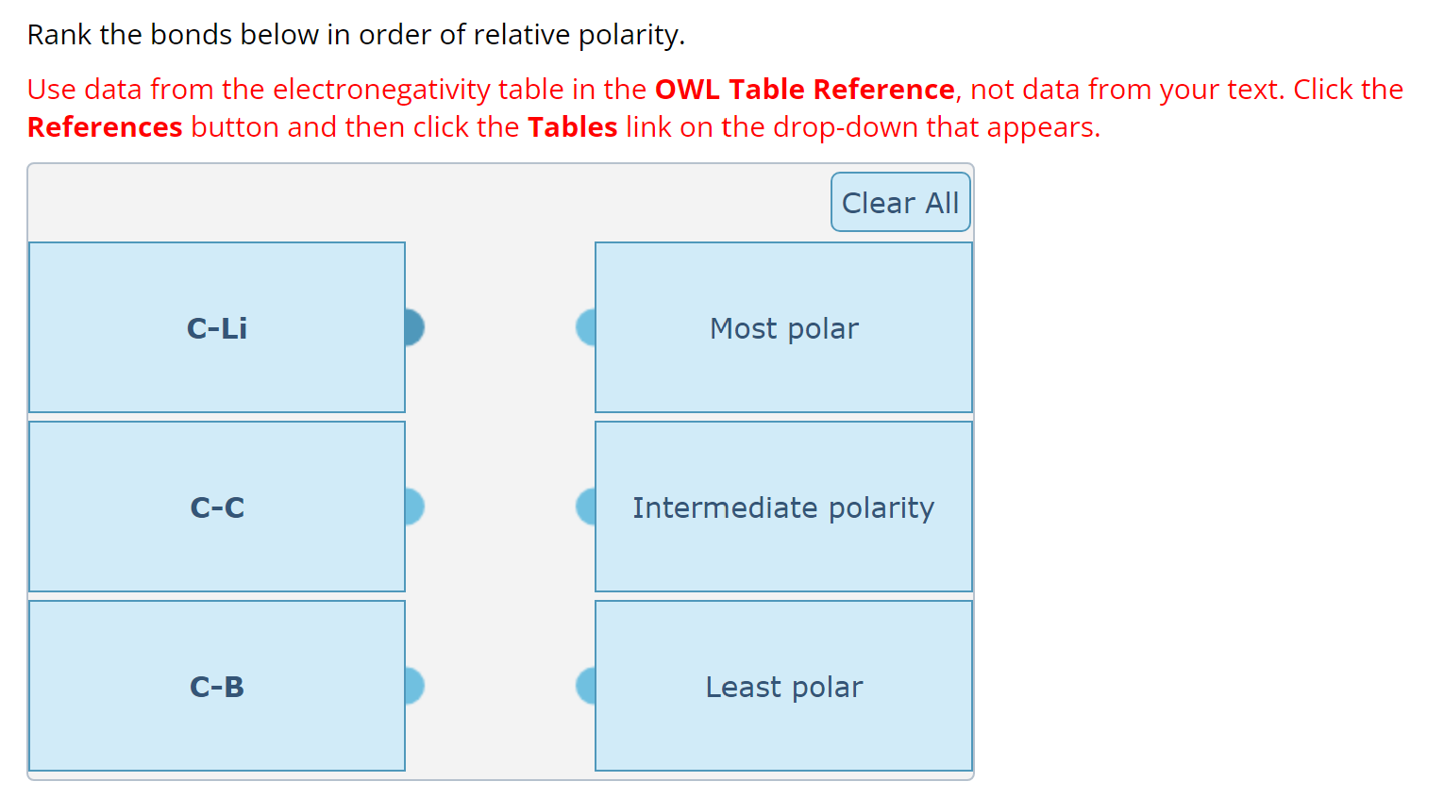Click the bolded Tables link text

click(572, 126)
